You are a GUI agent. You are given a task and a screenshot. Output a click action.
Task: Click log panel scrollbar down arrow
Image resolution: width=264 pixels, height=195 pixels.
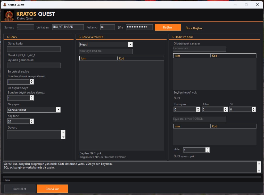pyautogui.click(x=259, y=170)
